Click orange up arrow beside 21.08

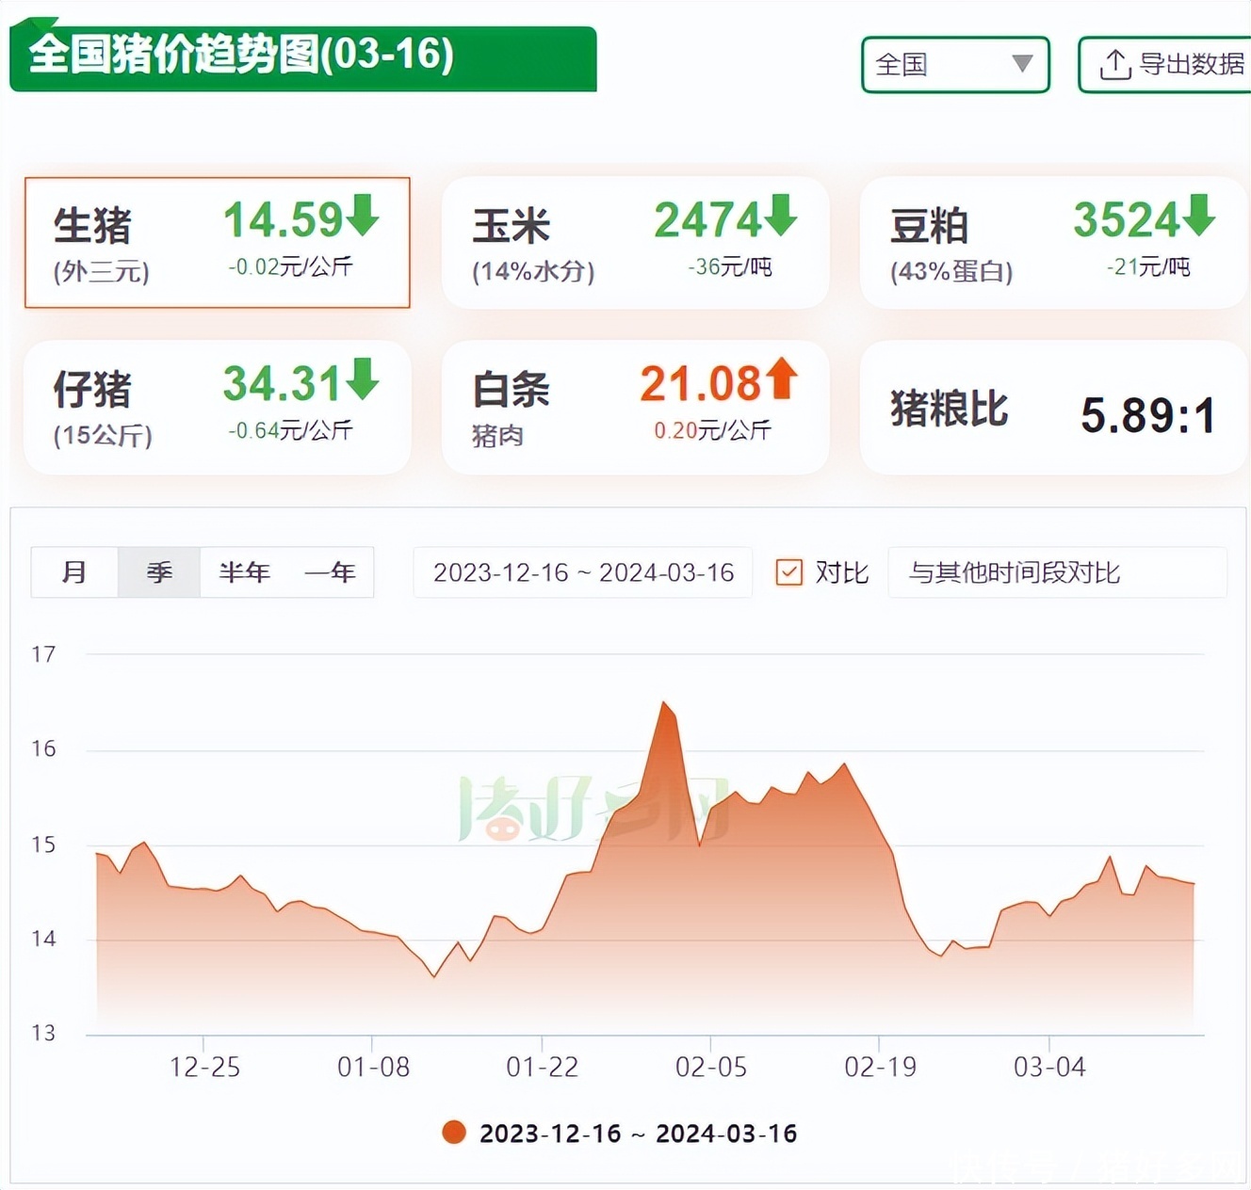tap(781, 379)
